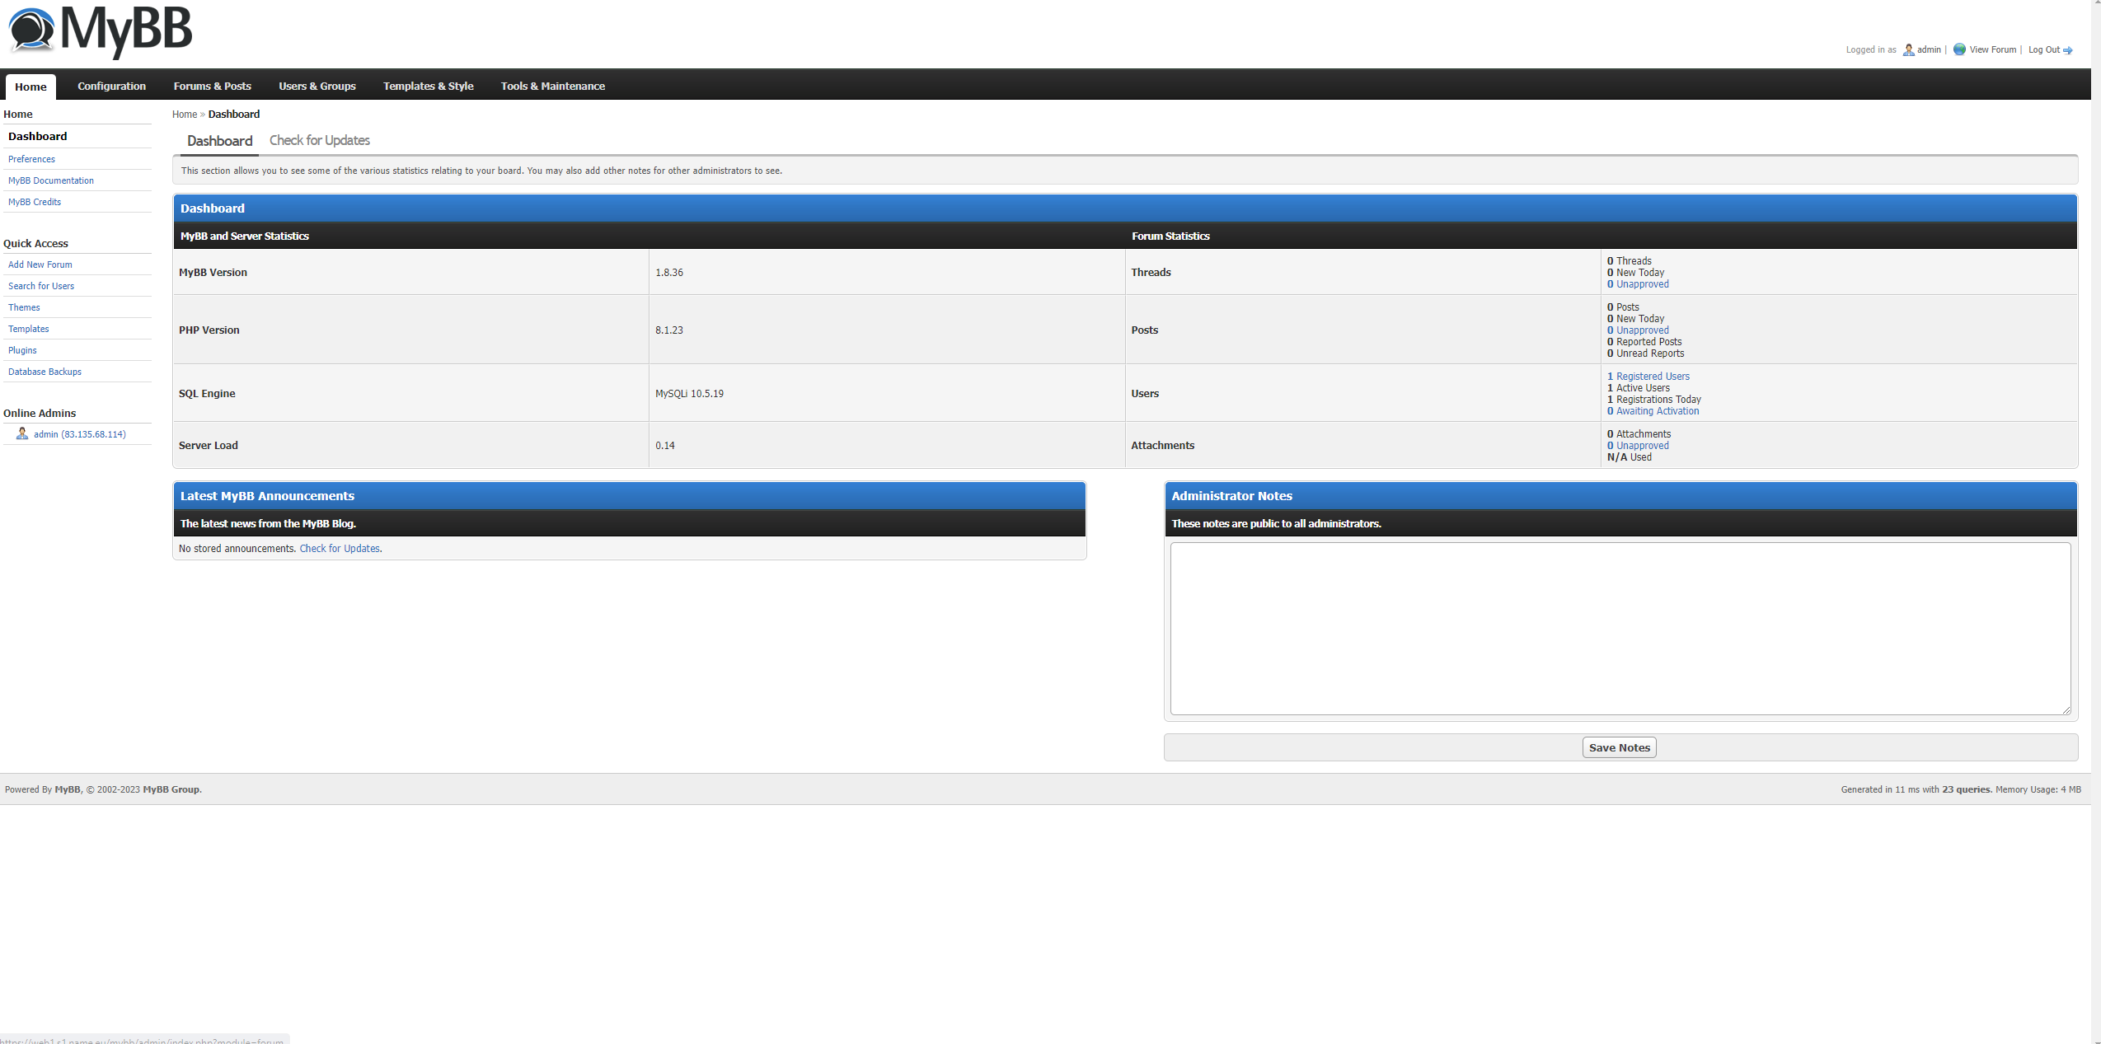The image size is (2101, 1044).
Task: Open Database Backups quick access link
Action: click(45, 372)
